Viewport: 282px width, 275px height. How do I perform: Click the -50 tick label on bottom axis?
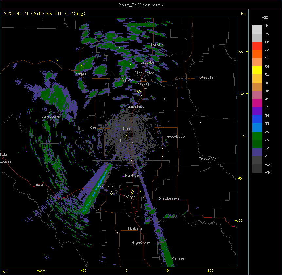click(x=83, y=270)
